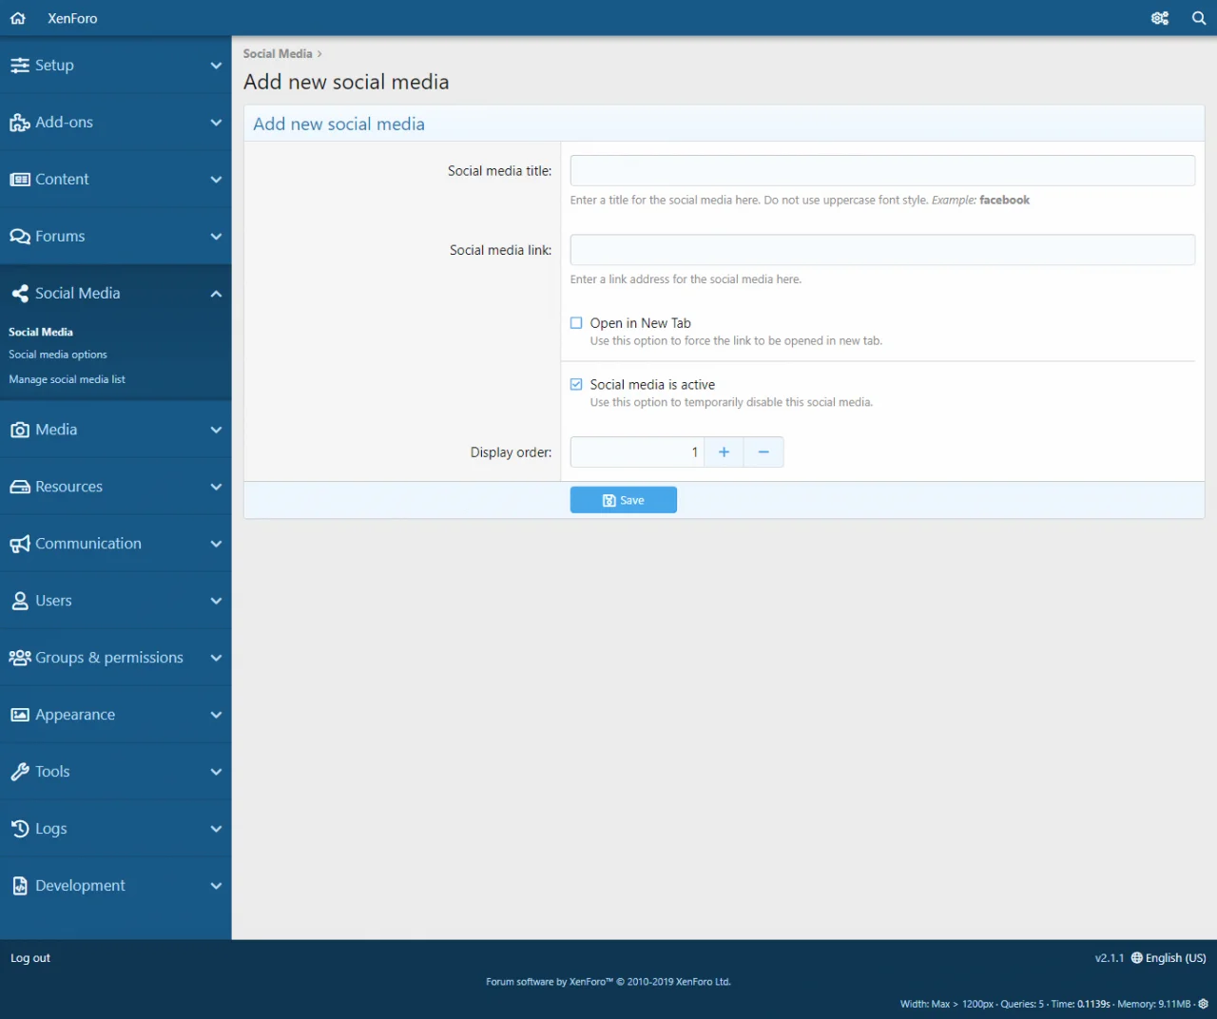Uncheck Social media is active
The image size is (1217, 1019).
576,385
